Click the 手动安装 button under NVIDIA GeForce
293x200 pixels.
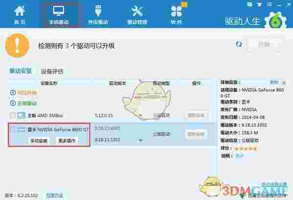(x=39, y=141)
